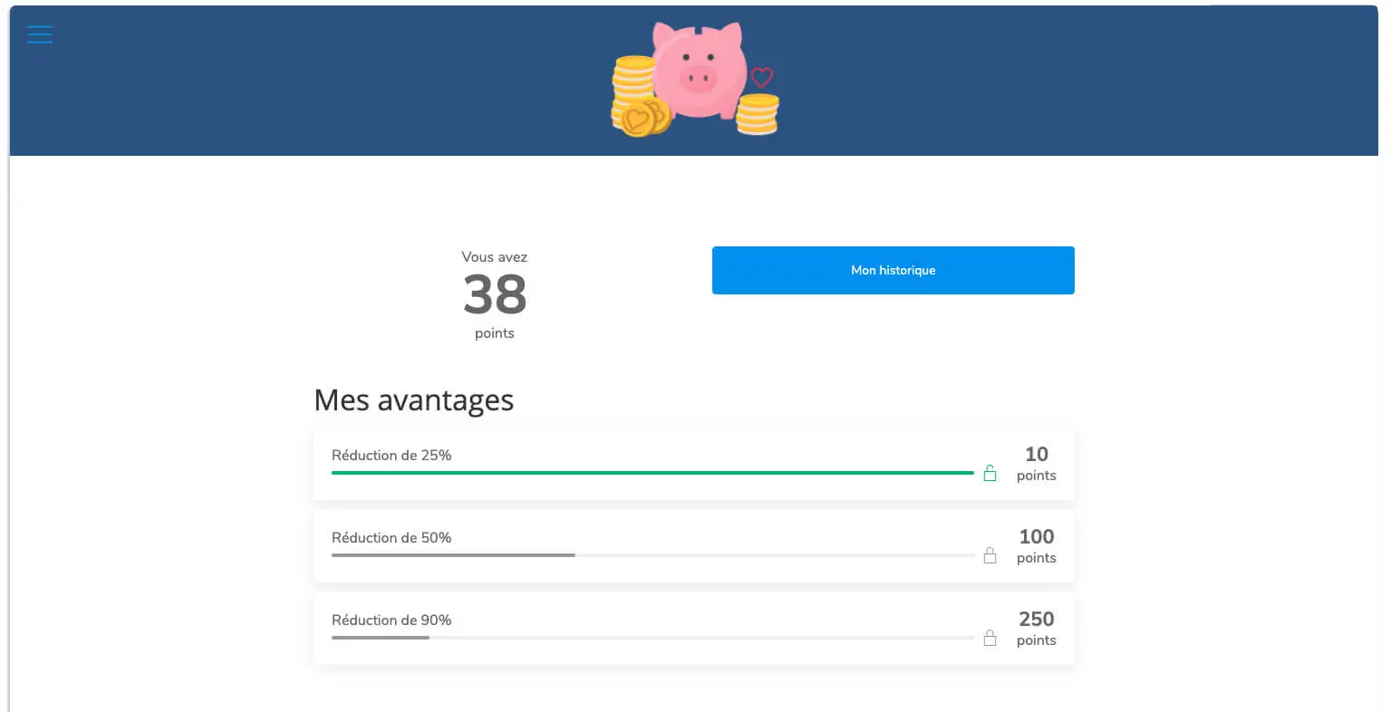1391x712 pixels.
Task: Click the 38 points balance number
Action: point(495,295)
